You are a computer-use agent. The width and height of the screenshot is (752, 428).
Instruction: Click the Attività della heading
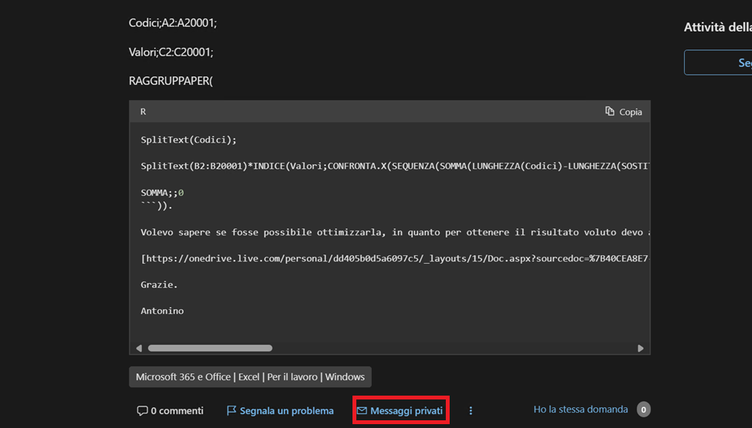718,27
